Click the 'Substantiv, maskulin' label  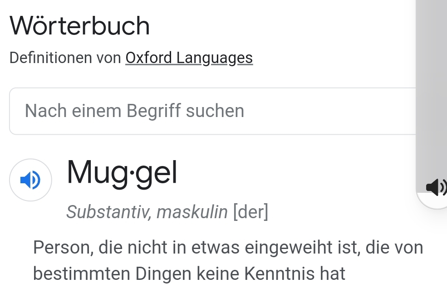pyautogui.click(x=147, y=212)
